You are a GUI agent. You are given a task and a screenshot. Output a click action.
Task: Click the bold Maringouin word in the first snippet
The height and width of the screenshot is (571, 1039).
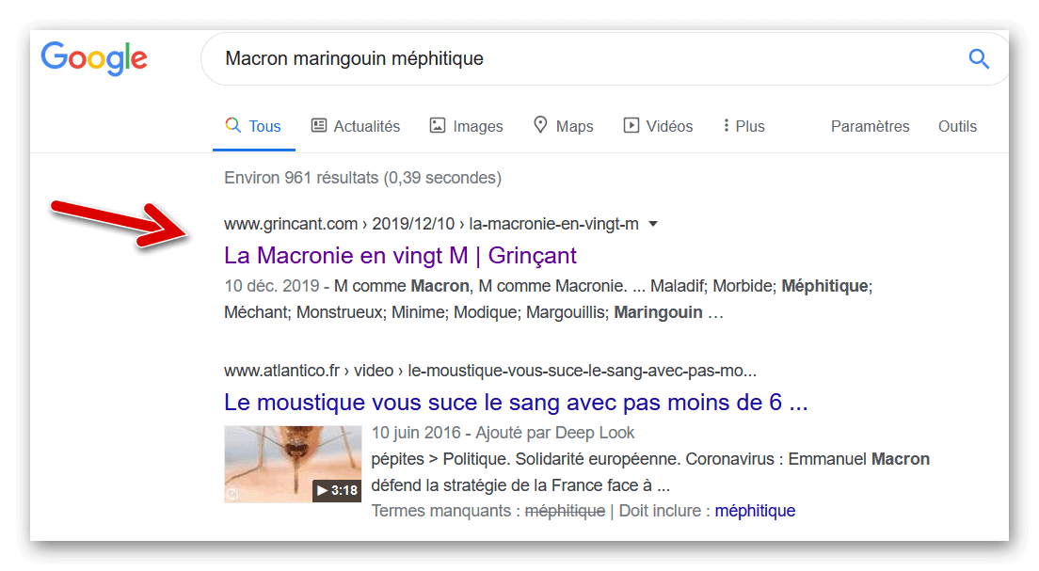click(658, 312)
